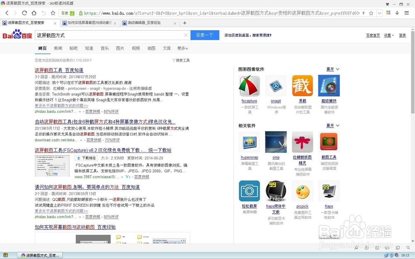415x259 pixels.
Task: Click the 下载地址 button
Action: pos(86,158)
